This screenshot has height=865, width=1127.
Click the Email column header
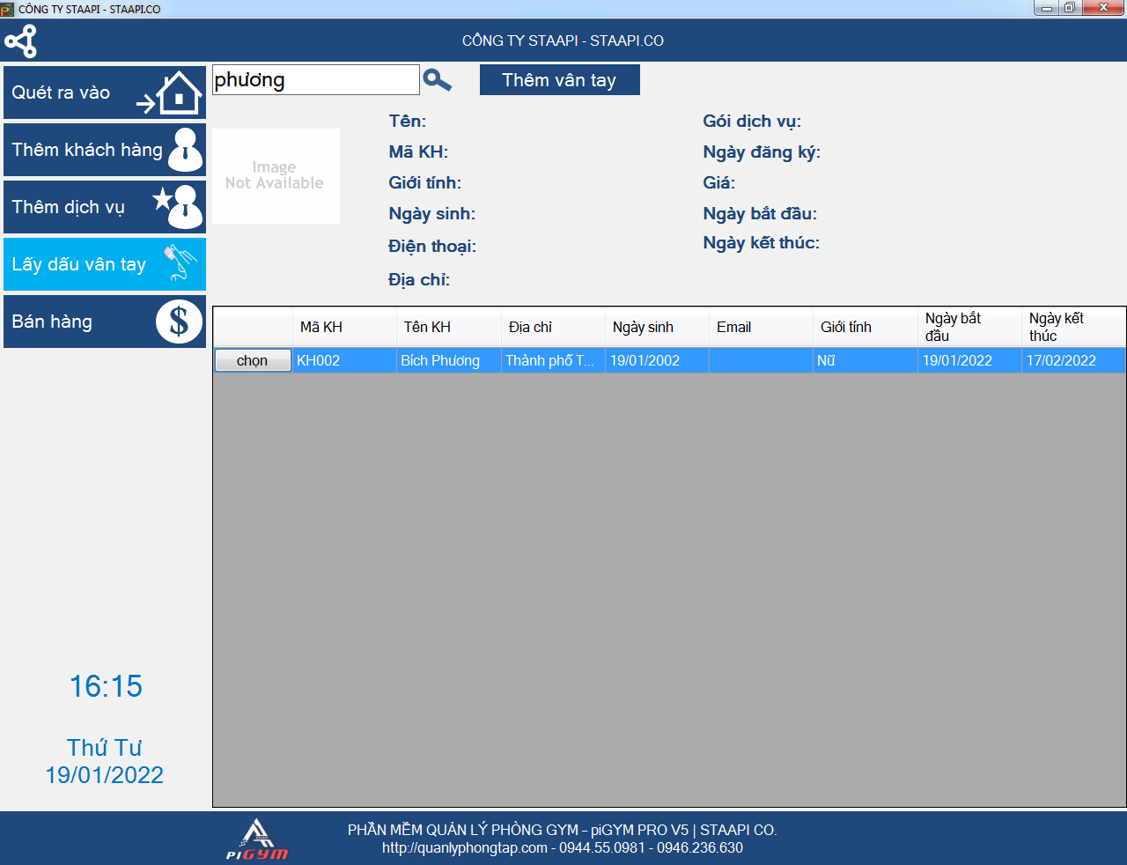(760, 327)
